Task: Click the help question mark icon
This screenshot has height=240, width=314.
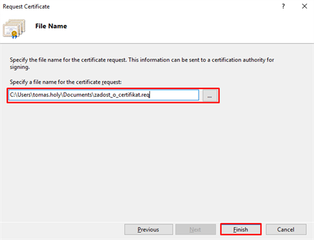Action: tap(283, 7)
